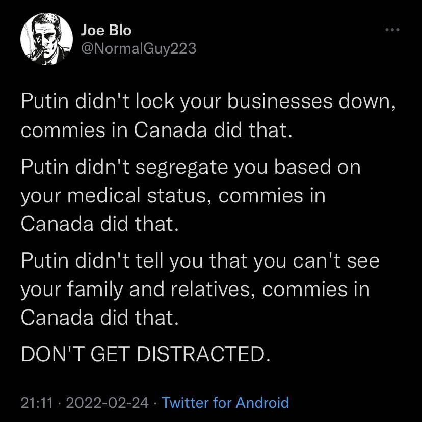This screenshot has height=422, width=422.
Task: Open the three-dot more options menu
Action: 391,30
